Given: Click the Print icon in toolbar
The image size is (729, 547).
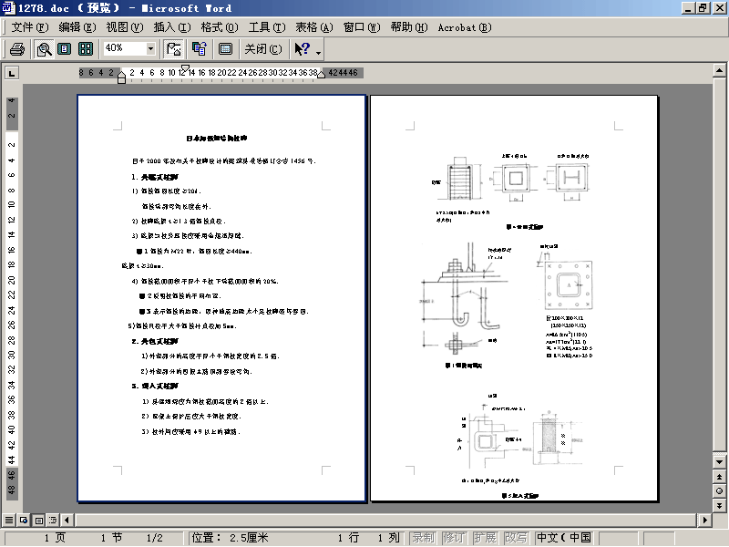Looking at the screenshot, I should [17, 49].
